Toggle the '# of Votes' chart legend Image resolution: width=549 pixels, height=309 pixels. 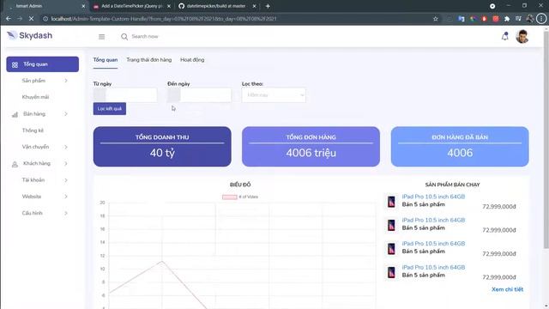click(240, 197)
